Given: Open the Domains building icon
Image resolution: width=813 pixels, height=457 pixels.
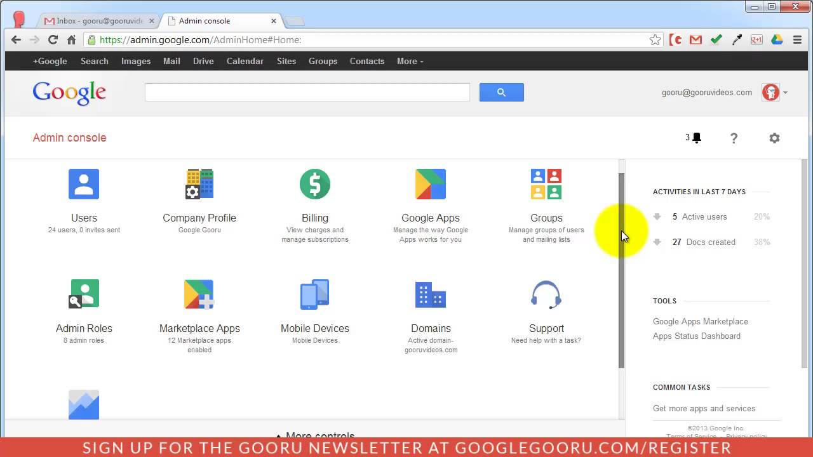Looking at the screenshot, I should pyautogui.click(x=431, y=295).
